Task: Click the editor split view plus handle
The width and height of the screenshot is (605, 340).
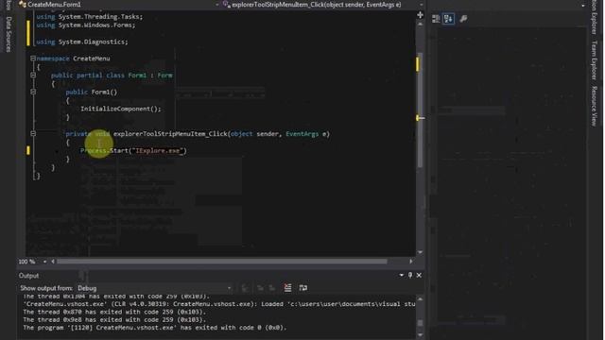Action: click(420, 15)
